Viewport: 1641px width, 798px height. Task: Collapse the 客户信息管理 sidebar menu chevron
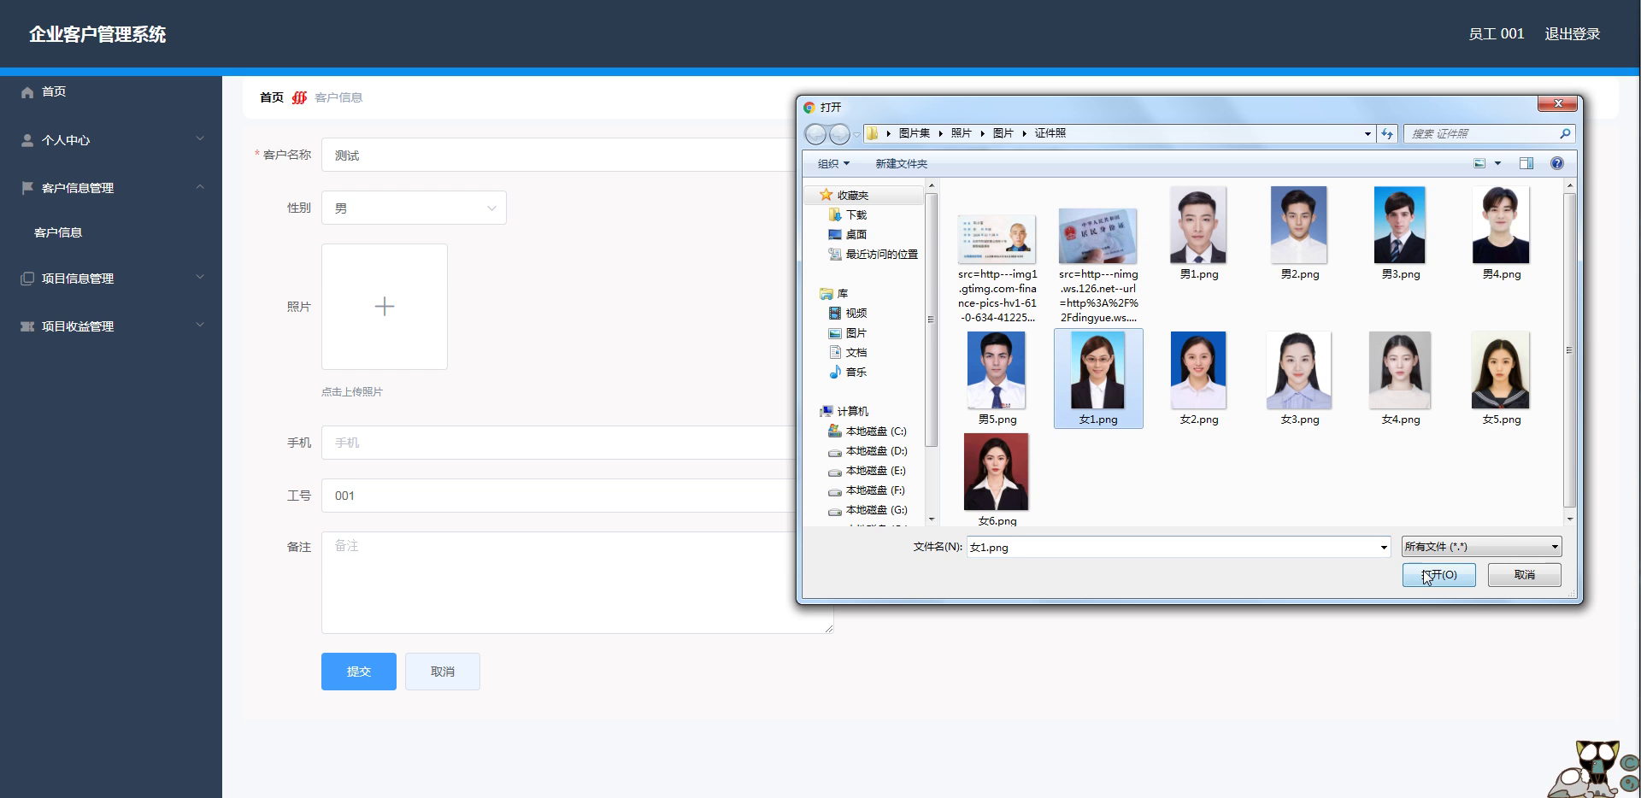coord(200,186)
